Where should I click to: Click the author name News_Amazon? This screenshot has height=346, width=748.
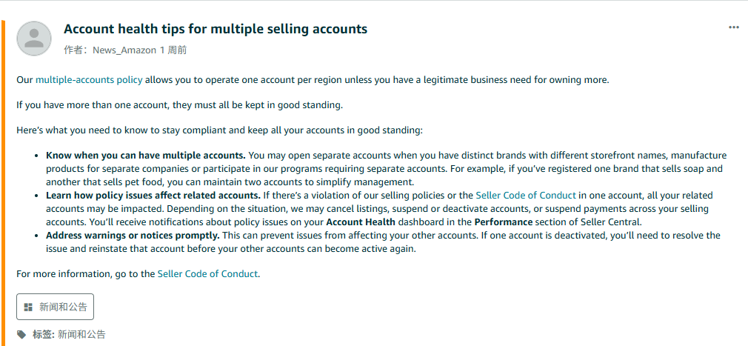point(124,50)
